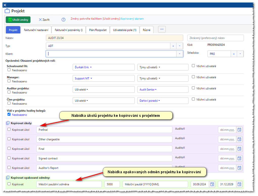
Task: Expand the Ďurkáň Erik user dropdown
Action: coord(83,67)
